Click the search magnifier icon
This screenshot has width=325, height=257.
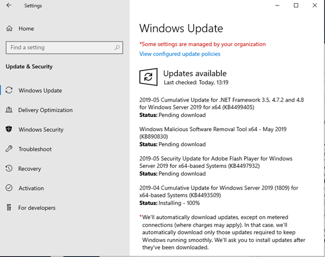[x=116, y=48]
